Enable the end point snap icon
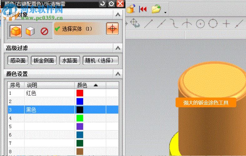This screenshot has height=156, width=246. (148, 24)
